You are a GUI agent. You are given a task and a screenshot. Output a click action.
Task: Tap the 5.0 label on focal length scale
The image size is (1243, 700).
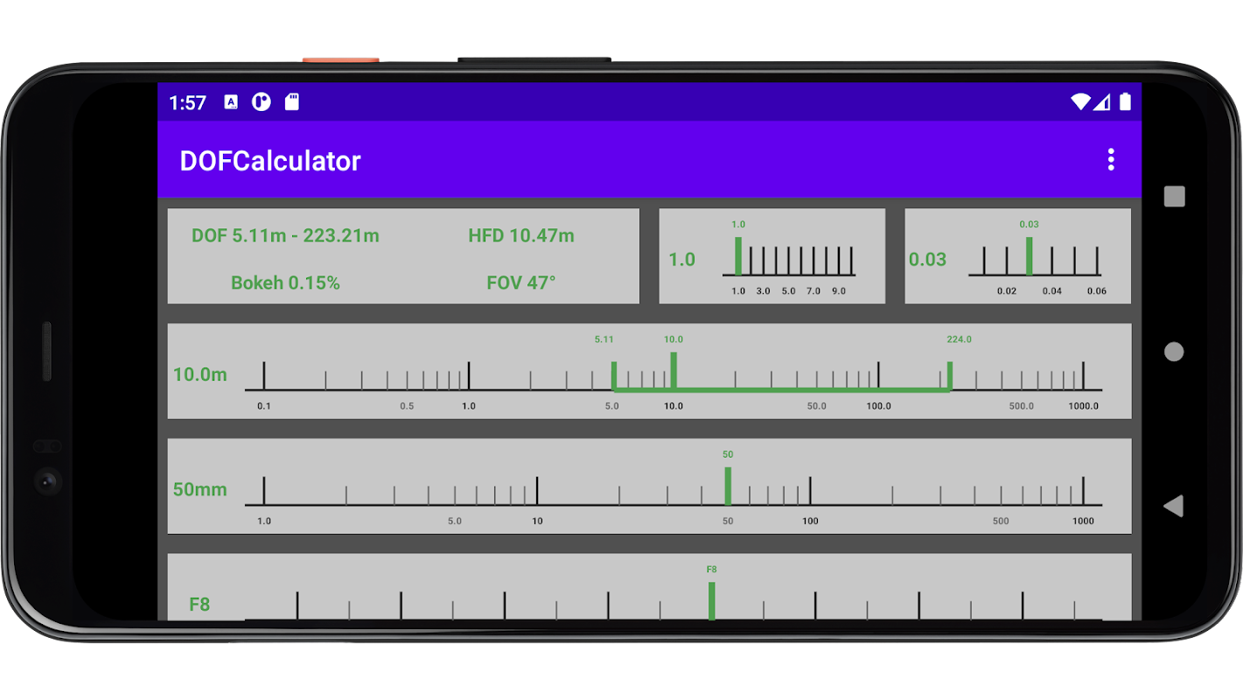pyautogui.click(x=455, y=521)
